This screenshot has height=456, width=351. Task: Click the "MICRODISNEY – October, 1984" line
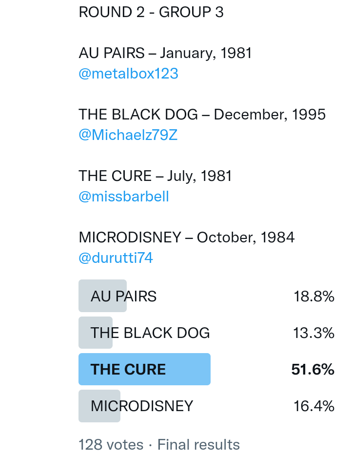click(x=186, y=238)
